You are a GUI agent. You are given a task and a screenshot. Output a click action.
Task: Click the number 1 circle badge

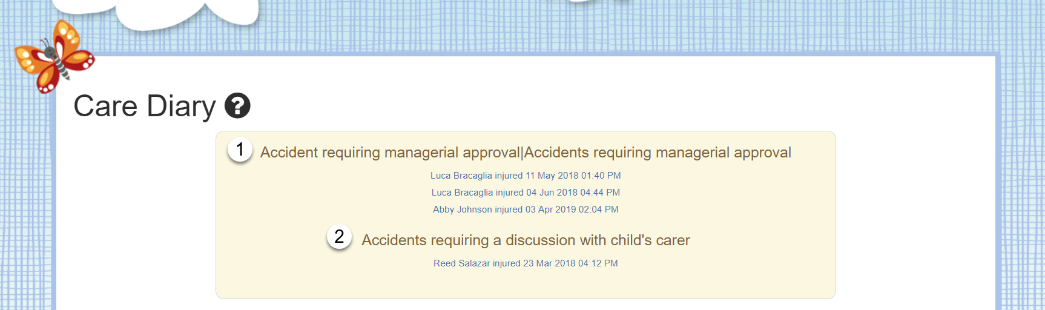(240, 150)
